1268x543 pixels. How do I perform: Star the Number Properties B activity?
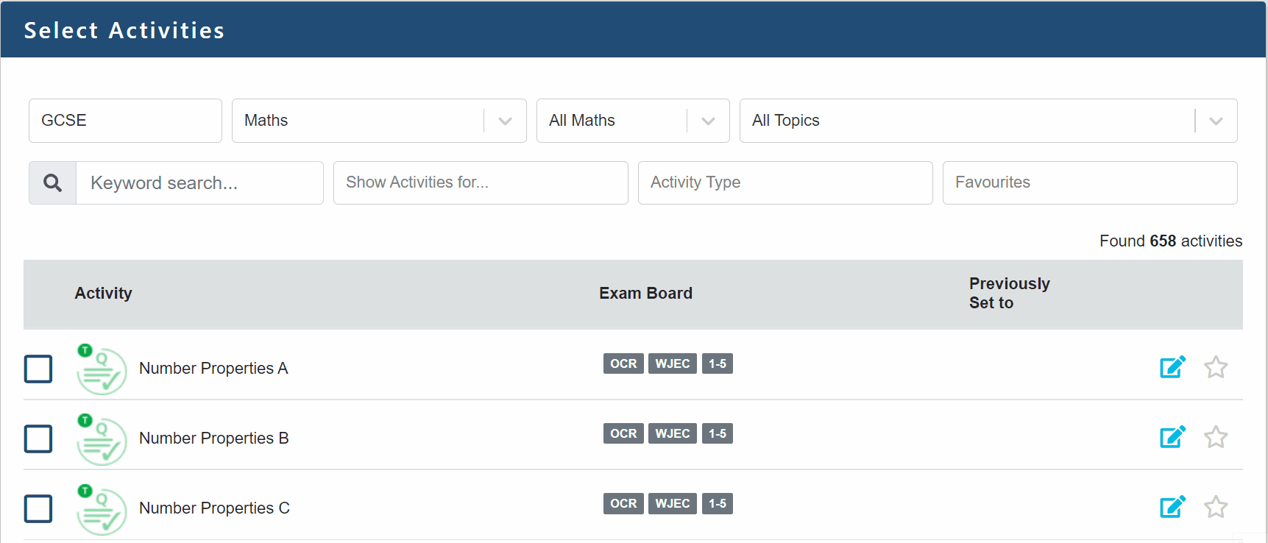click(1216, 436)
